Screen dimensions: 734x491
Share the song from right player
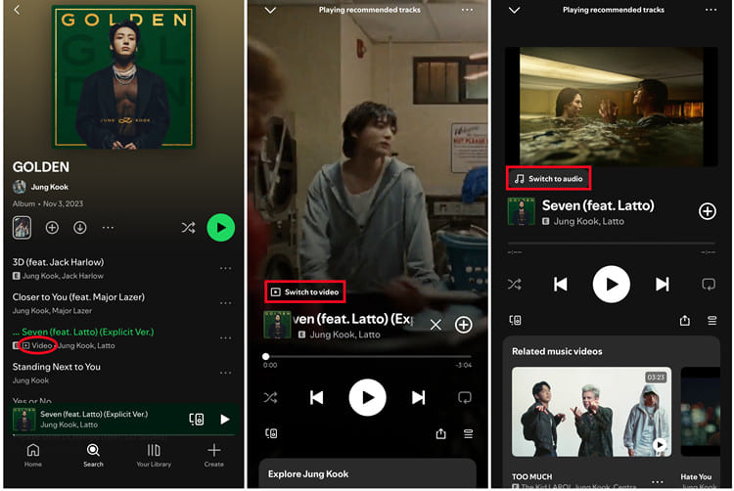pyautogui.click(x=685, y=320)
